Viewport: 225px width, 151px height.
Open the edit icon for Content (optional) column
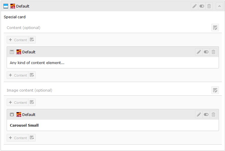click(215, 28)
